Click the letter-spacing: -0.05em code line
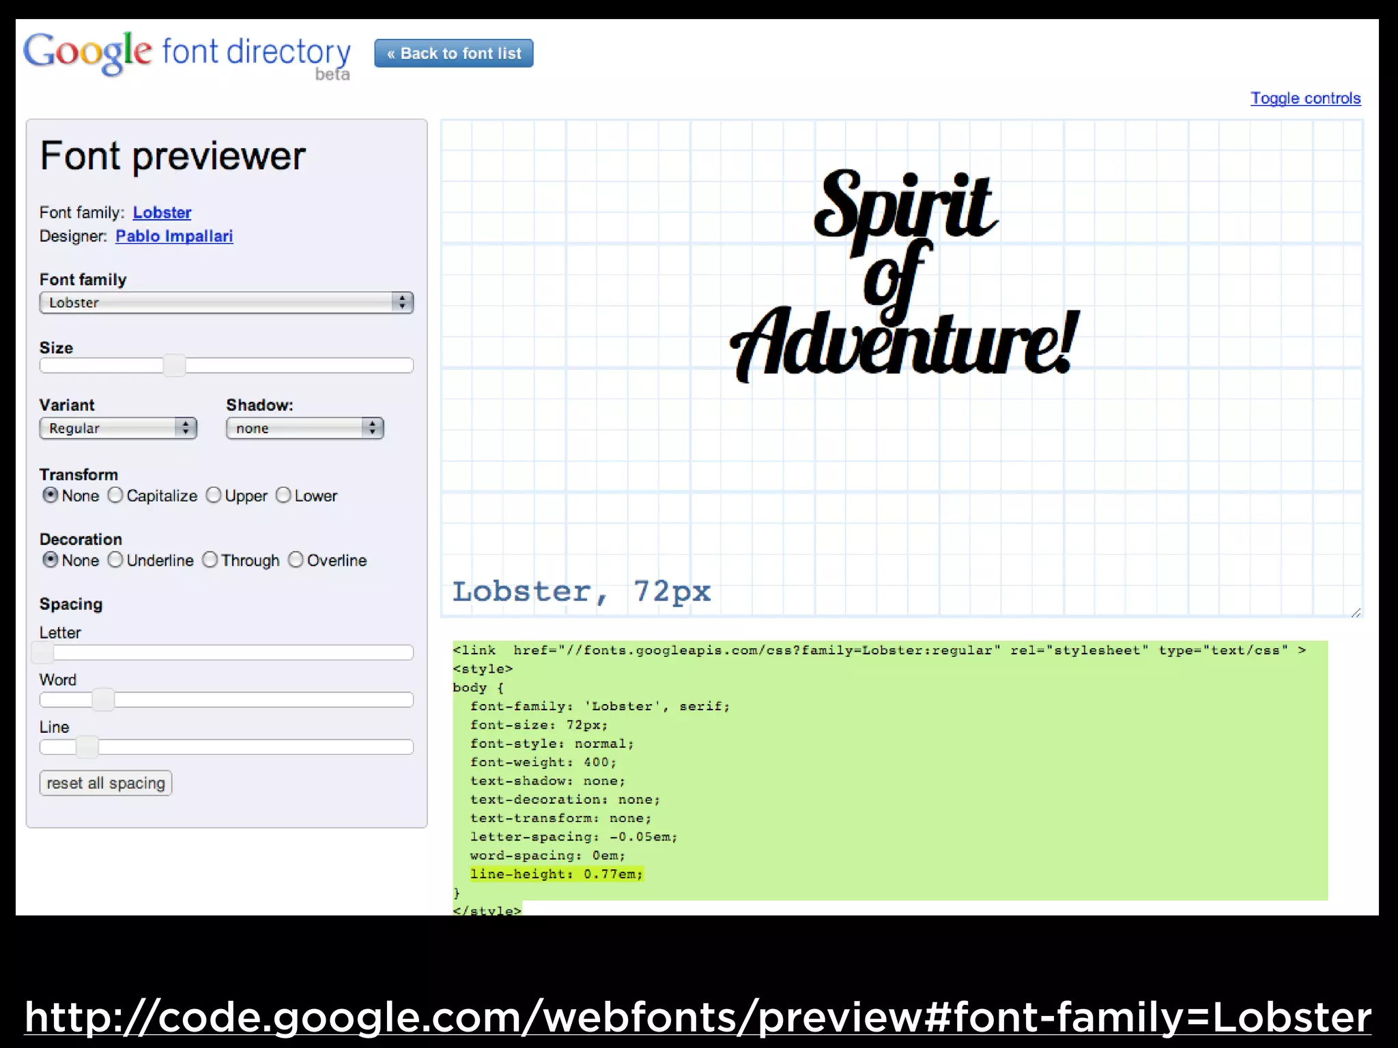The image size is (1398, 1048). 573,836
